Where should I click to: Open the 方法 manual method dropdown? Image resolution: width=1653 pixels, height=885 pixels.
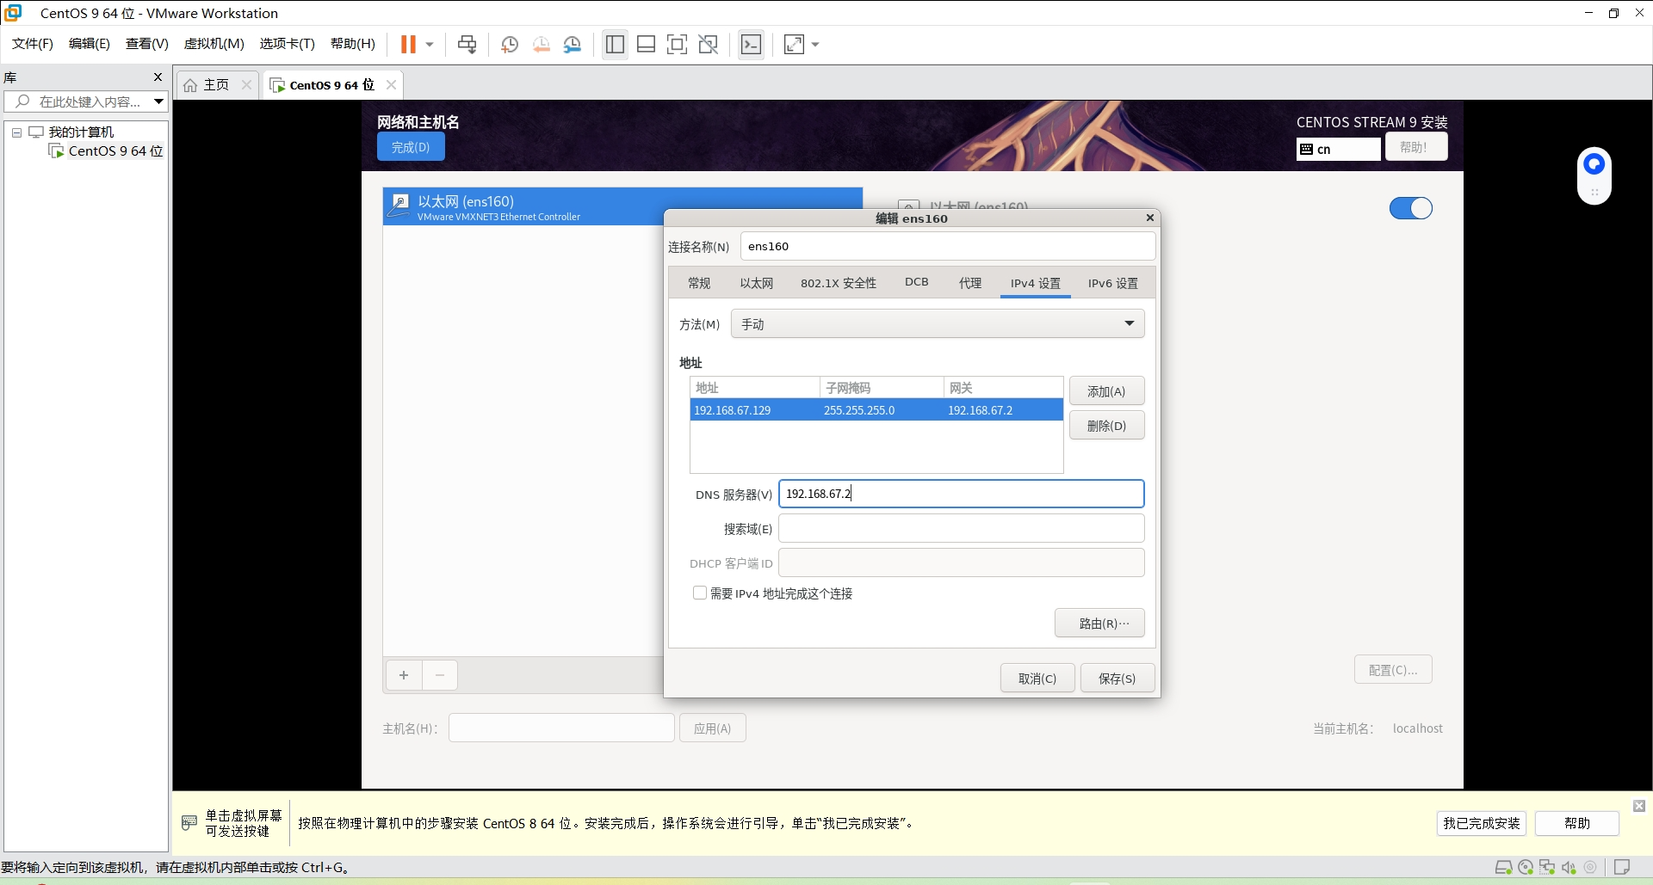click(938, 323)
